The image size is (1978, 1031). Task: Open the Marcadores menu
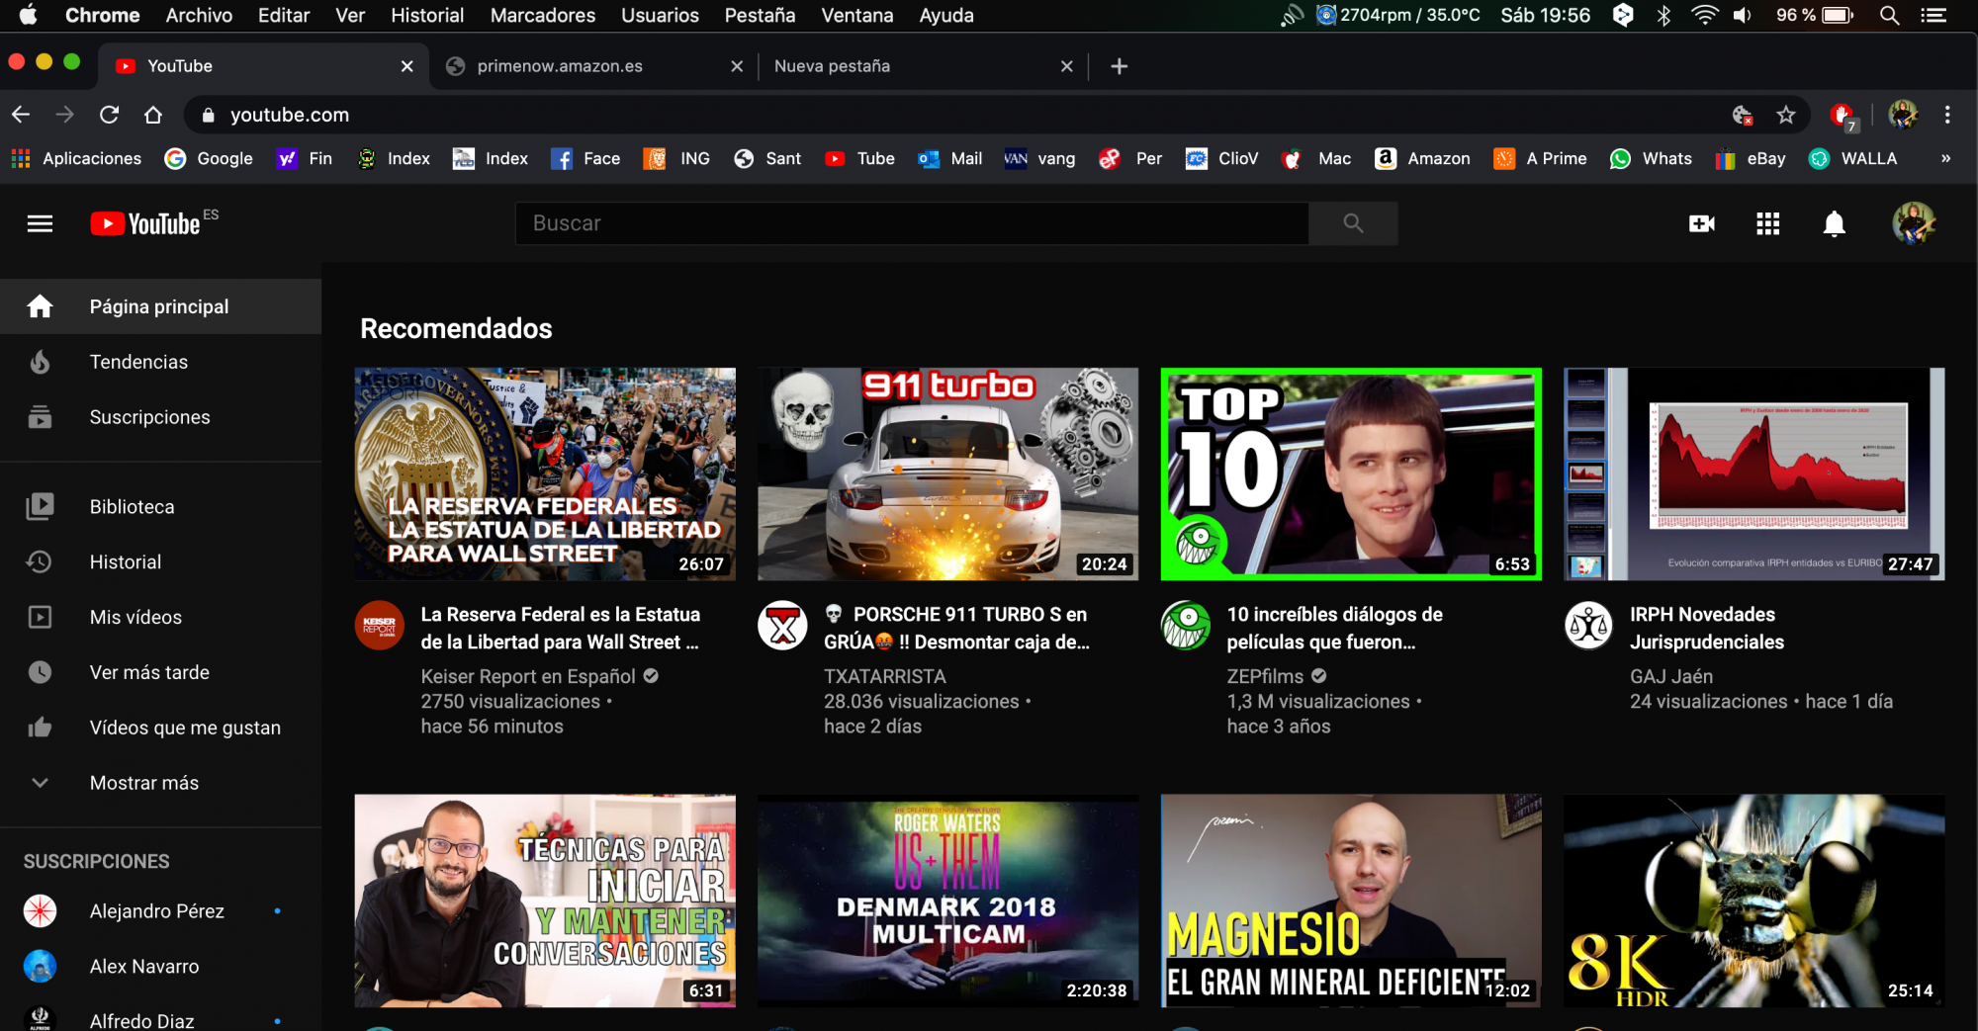(x=543, y=15)
